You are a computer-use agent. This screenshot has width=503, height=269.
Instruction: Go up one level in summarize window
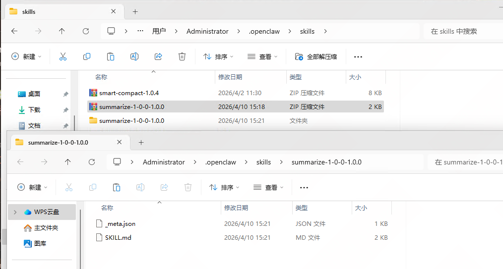pos(67,162)
